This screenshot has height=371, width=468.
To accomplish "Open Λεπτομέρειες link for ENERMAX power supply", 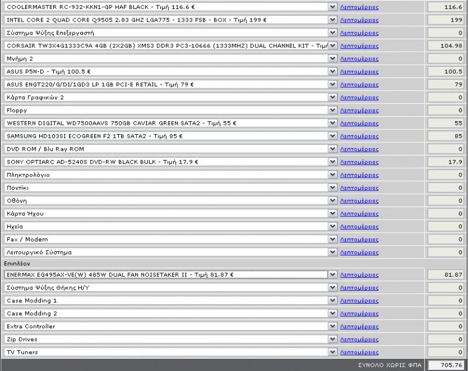I will 359,275.
